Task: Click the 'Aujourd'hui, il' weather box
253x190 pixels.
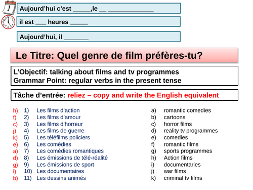Action: click(x=99, y=36)
